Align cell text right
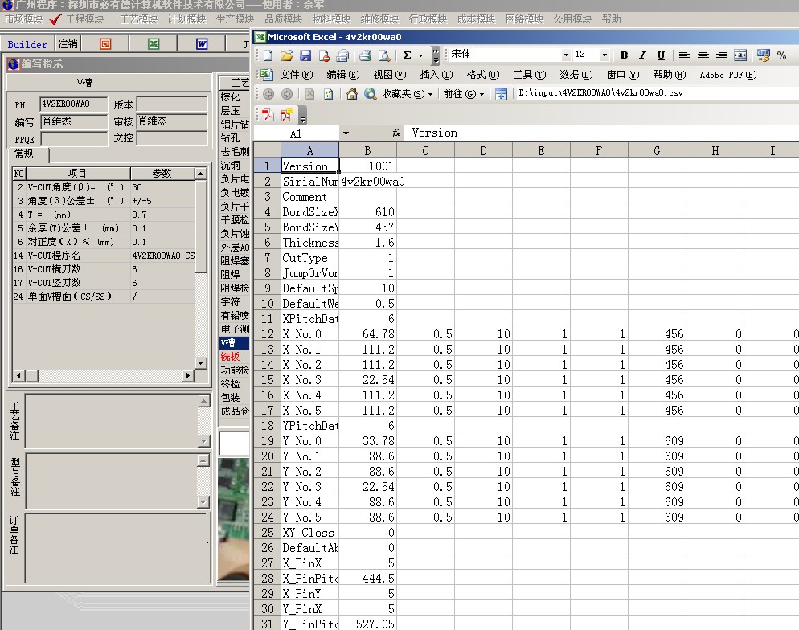This screenshot has height=630, width=799. [x=722, y=55]
